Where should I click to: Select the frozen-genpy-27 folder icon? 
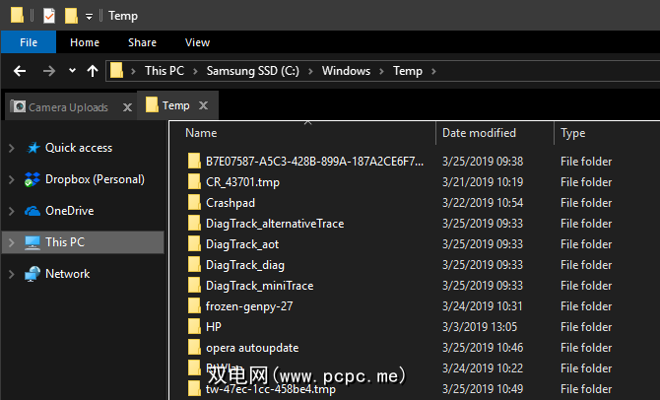coord(194,305)
